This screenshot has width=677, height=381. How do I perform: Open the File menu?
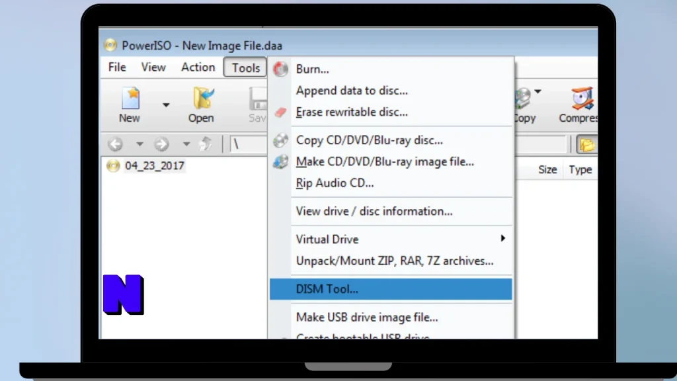click(117, 67)
